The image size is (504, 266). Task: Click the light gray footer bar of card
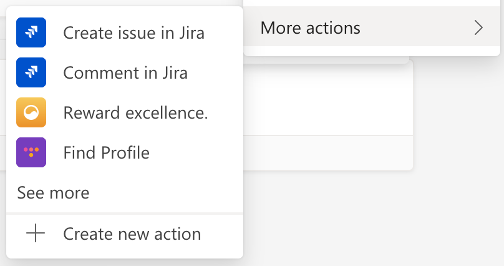point(328,153)
